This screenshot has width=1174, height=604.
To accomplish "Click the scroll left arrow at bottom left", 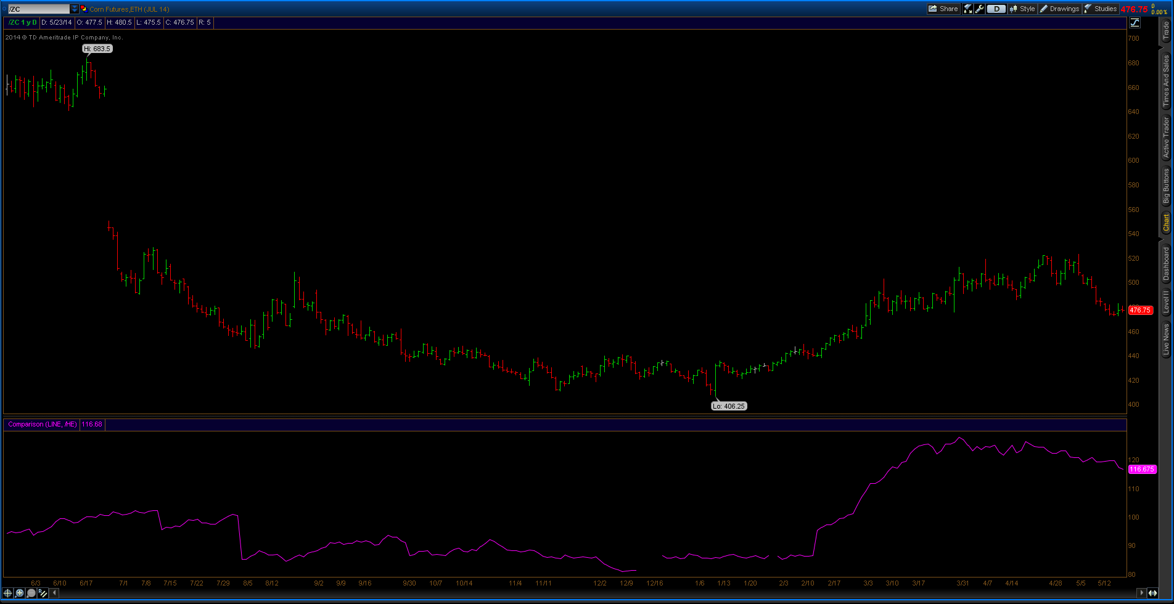I will [x=54, y=593].
